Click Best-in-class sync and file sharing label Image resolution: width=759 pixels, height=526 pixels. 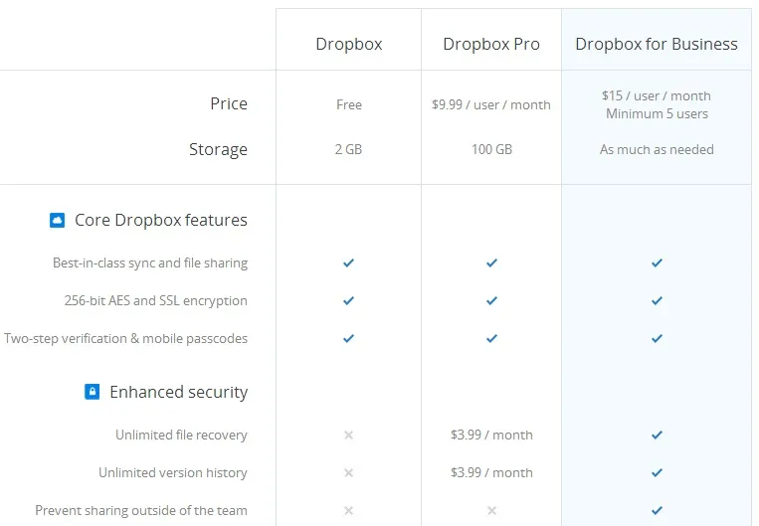tap(150, 263)
